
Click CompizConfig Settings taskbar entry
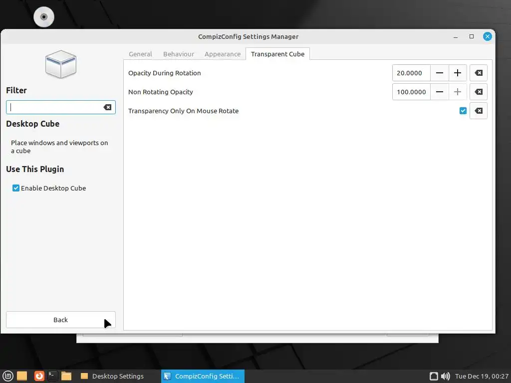tap(203, 376)
